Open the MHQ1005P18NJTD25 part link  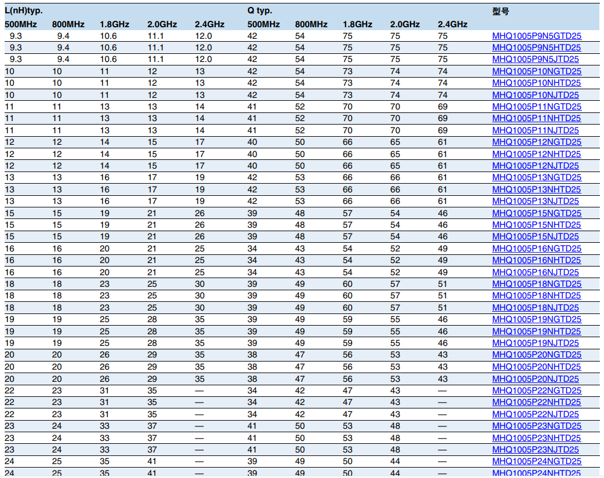[x=536, y=308]
